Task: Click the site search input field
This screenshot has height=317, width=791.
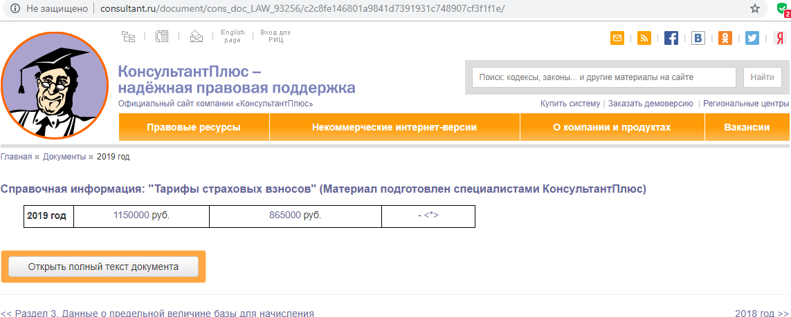Action: (x=604, y=77)
